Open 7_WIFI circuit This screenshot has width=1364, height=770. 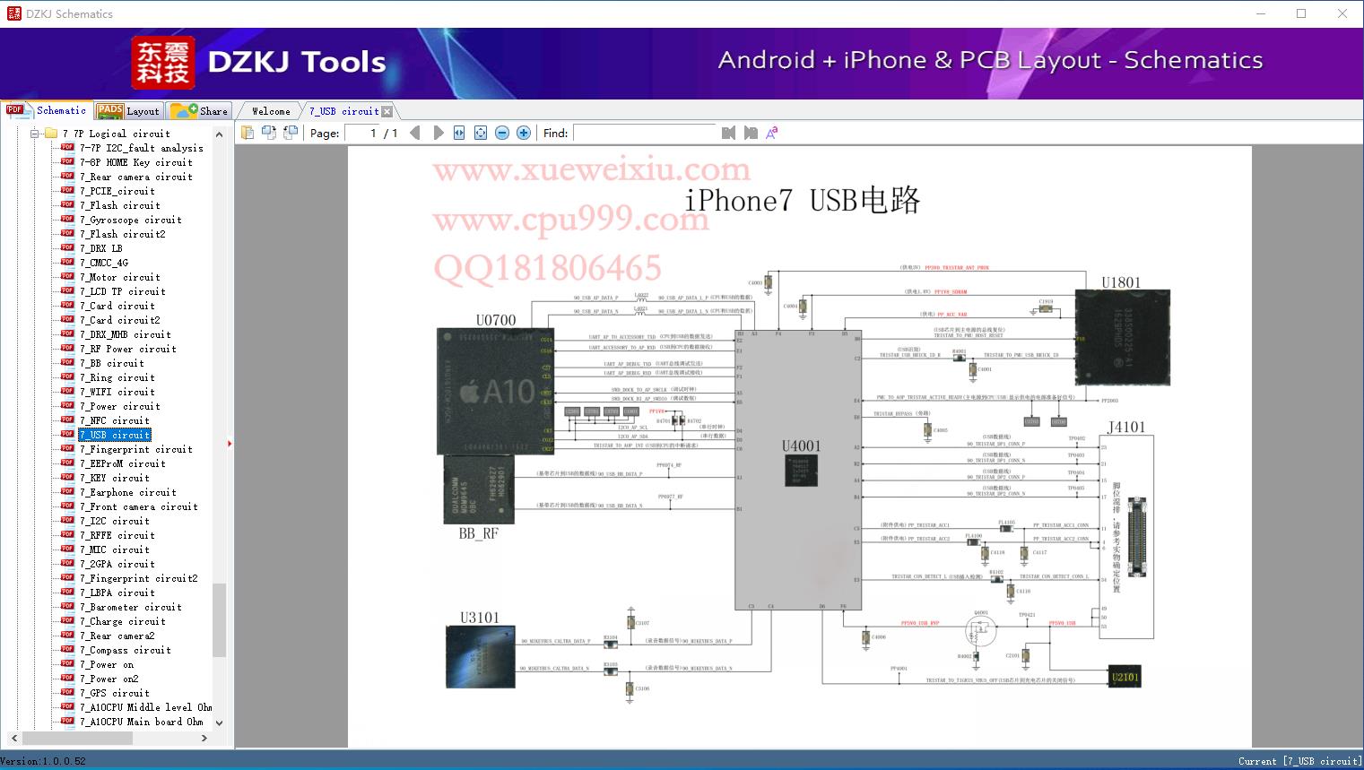[117, 392]
